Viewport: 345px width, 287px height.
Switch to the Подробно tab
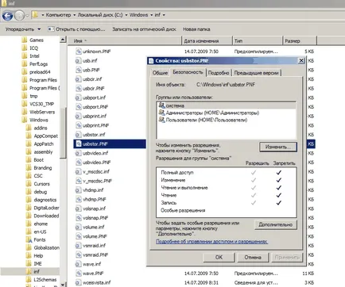tap(219, 73)
